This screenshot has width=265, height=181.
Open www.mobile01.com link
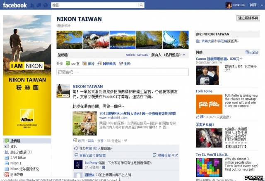(x=113, y=118)
